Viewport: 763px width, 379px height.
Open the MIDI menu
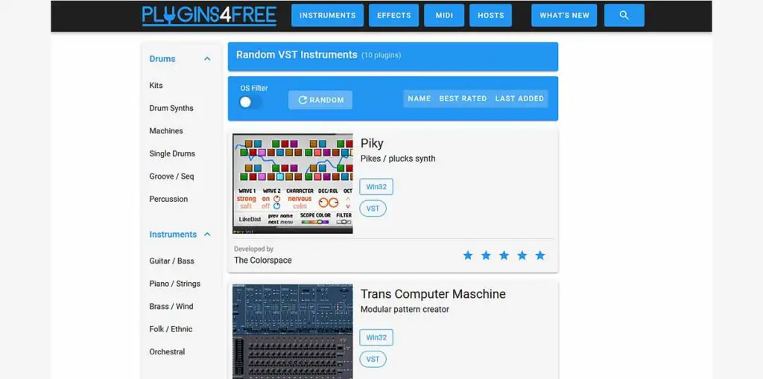pos(444,15)
